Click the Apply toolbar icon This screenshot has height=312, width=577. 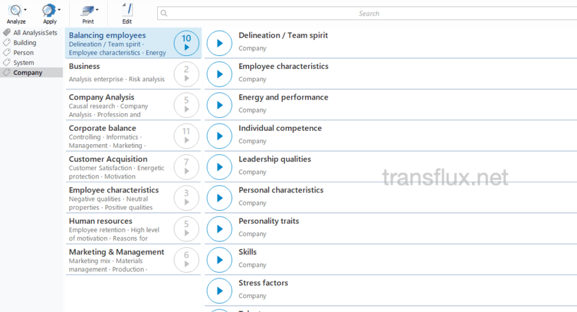(49, 10)
